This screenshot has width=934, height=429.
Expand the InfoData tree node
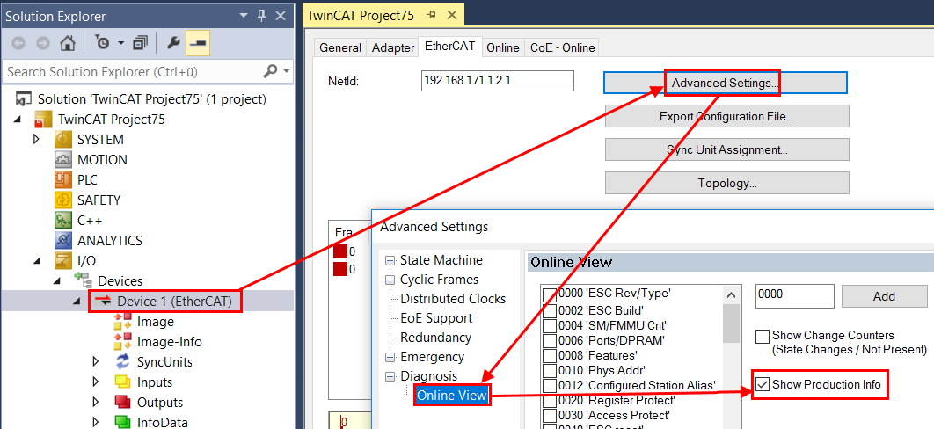[95, 423]
